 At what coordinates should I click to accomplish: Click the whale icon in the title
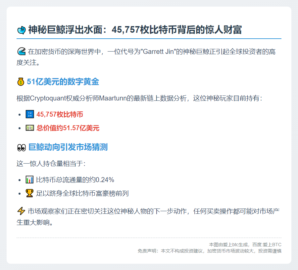click(21, 30)
